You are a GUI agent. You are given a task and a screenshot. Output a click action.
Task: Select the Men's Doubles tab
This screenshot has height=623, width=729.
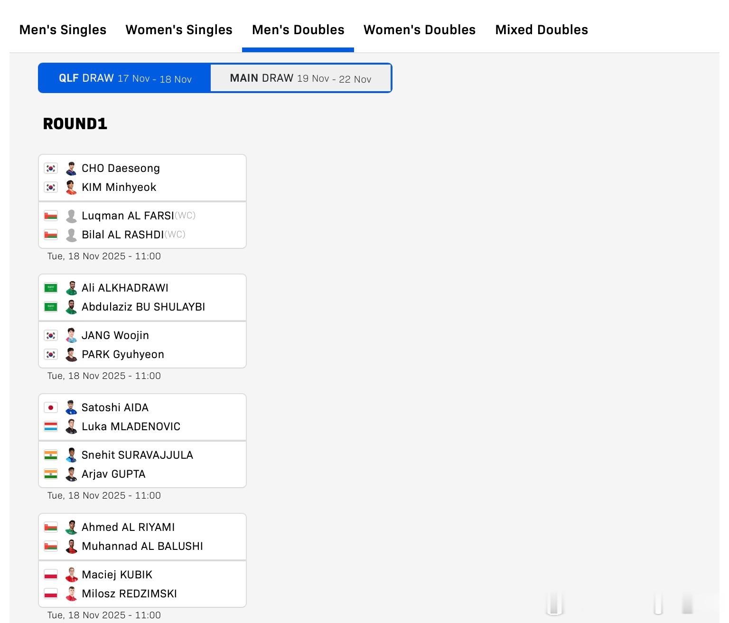click(298, 30)
